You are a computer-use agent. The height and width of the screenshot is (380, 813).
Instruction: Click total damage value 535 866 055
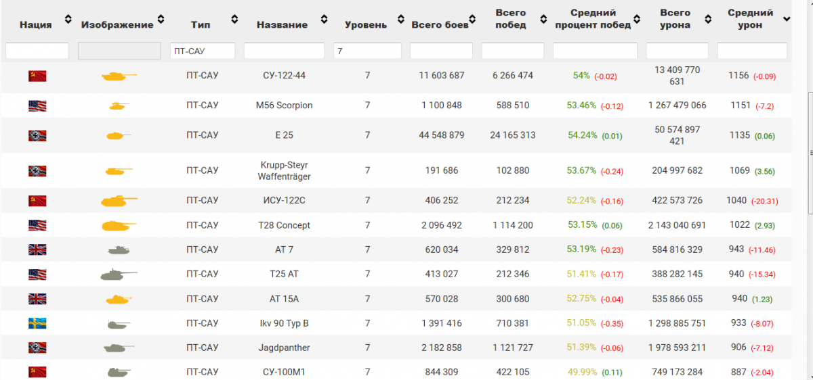[677, 298]
